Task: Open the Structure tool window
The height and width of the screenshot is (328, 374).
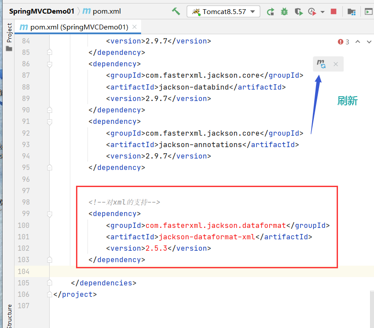Action: pyautogui.click(x=9, y=316)
